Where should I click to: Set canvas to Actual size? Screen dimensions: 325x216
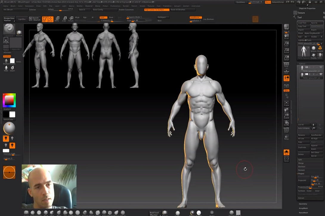[287, 51]
